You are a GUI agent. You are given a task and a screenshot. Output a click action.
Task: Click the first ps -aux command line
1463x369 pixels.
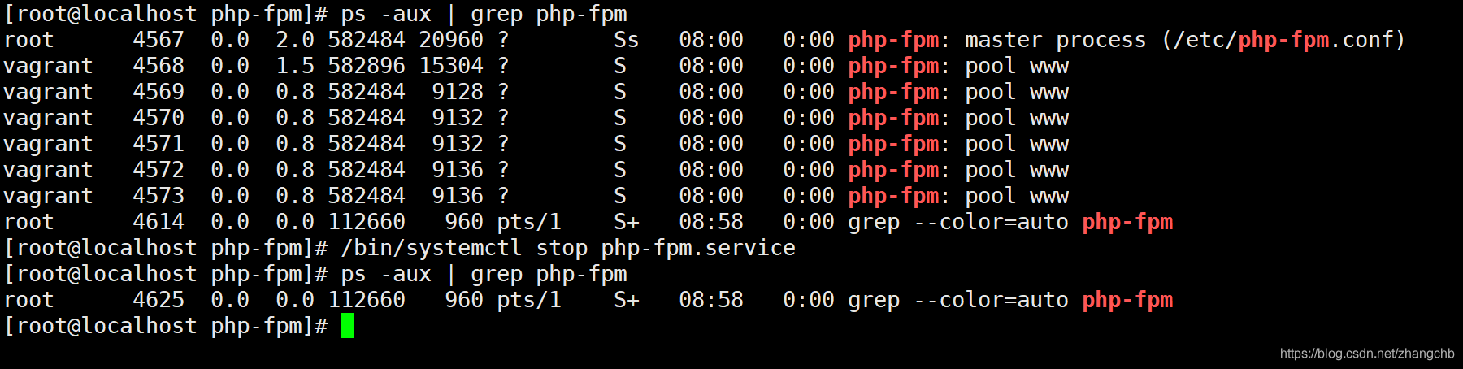pos(484,14)
